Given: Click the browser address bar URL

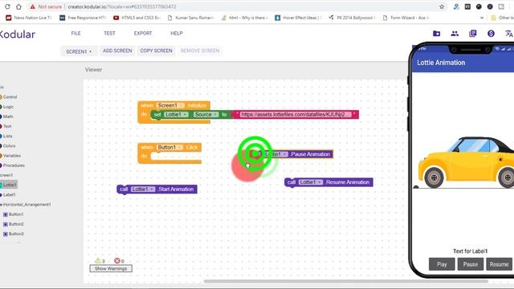Looking at the screenshot, I should pos(122,6).
